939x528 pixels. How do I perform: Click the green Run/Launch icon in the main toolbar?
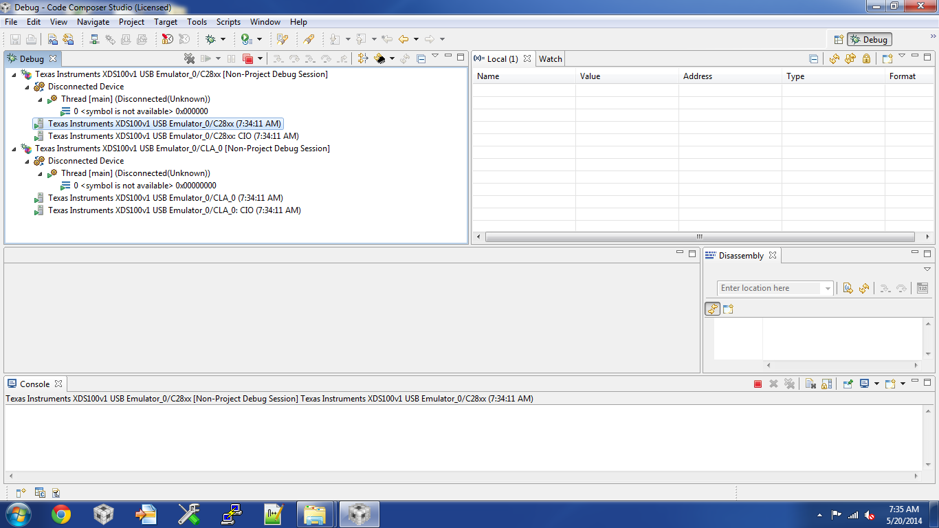(246, 39)
